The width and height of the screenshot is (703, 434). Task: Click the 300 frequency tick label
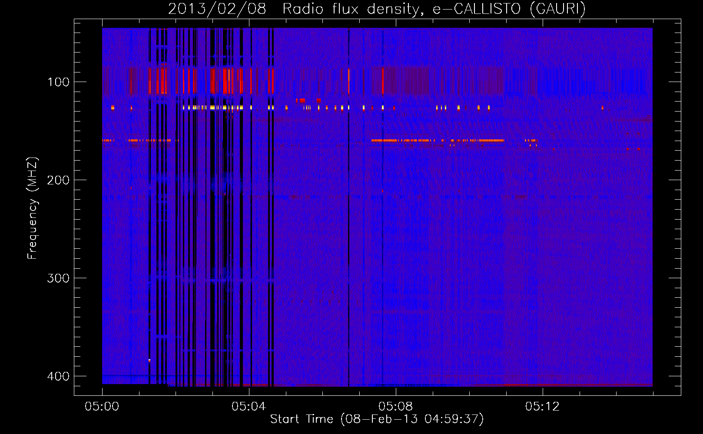(58, 278)
